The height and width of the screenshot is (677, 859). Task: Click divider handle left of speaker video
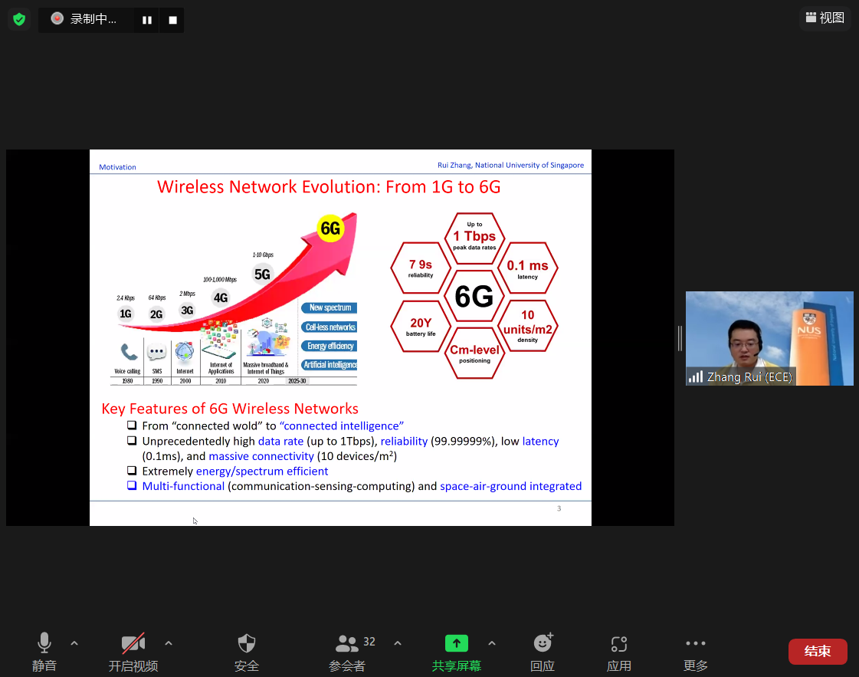(x=679, y=338)
